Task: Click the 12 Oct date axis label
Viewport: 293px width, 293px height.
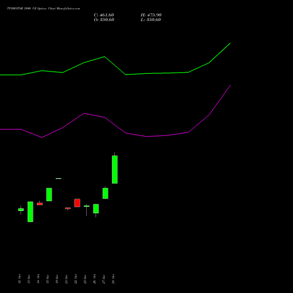Action: click(19, 279)
